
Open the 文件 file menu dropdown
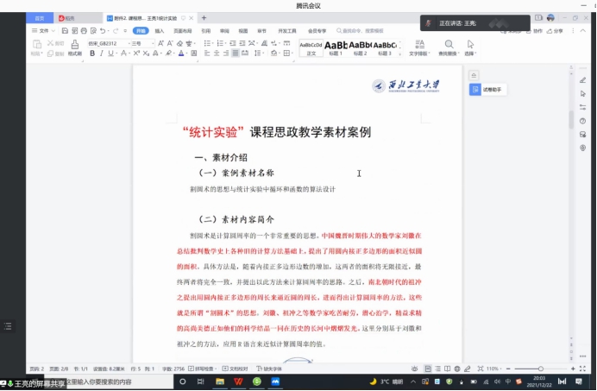tap(44, 30)
